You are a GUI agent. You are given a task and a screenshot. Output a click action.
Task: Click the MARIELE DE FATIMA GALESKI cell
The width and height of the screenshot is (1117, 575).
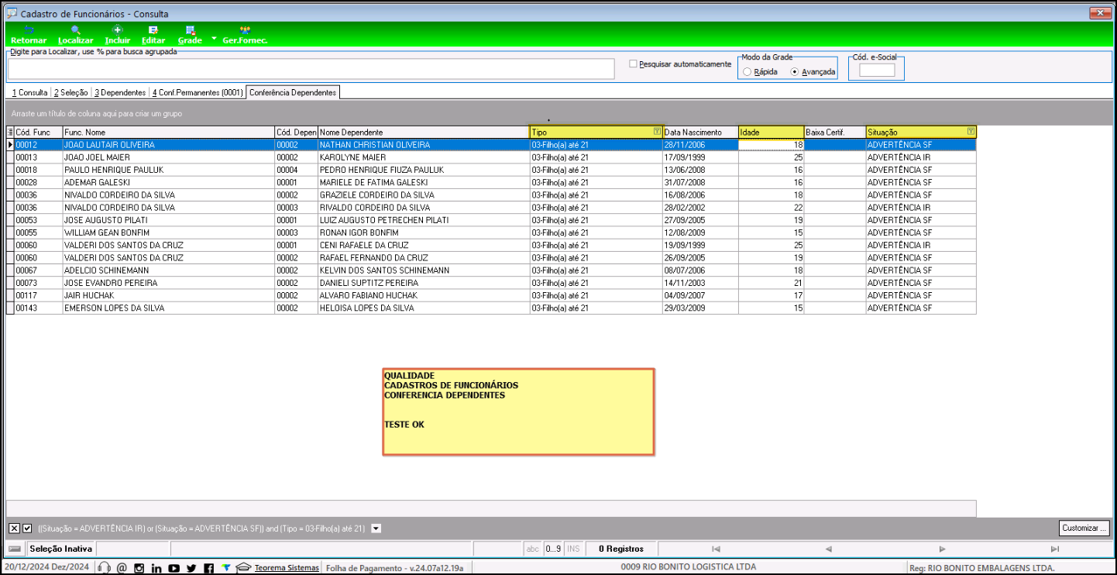(x=424, y=182)
